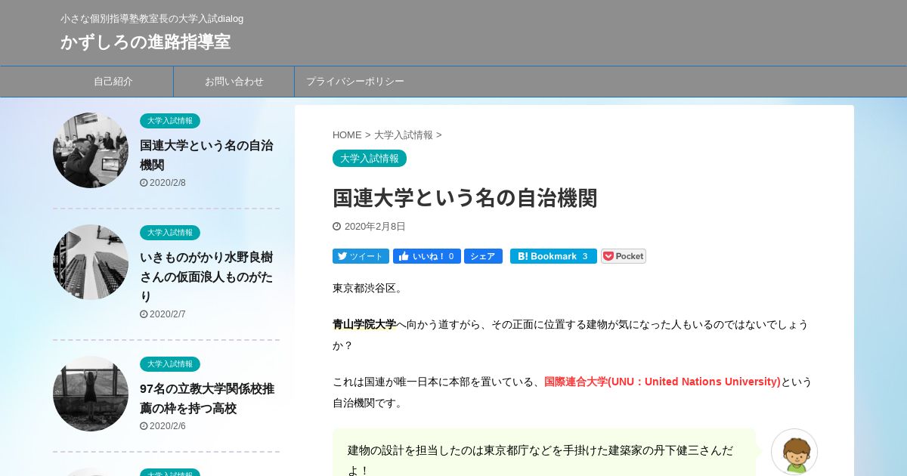Click the red text 国際連合大学(UNU：United Nations University)
The image size is (907, 476).
click(662, 382)
